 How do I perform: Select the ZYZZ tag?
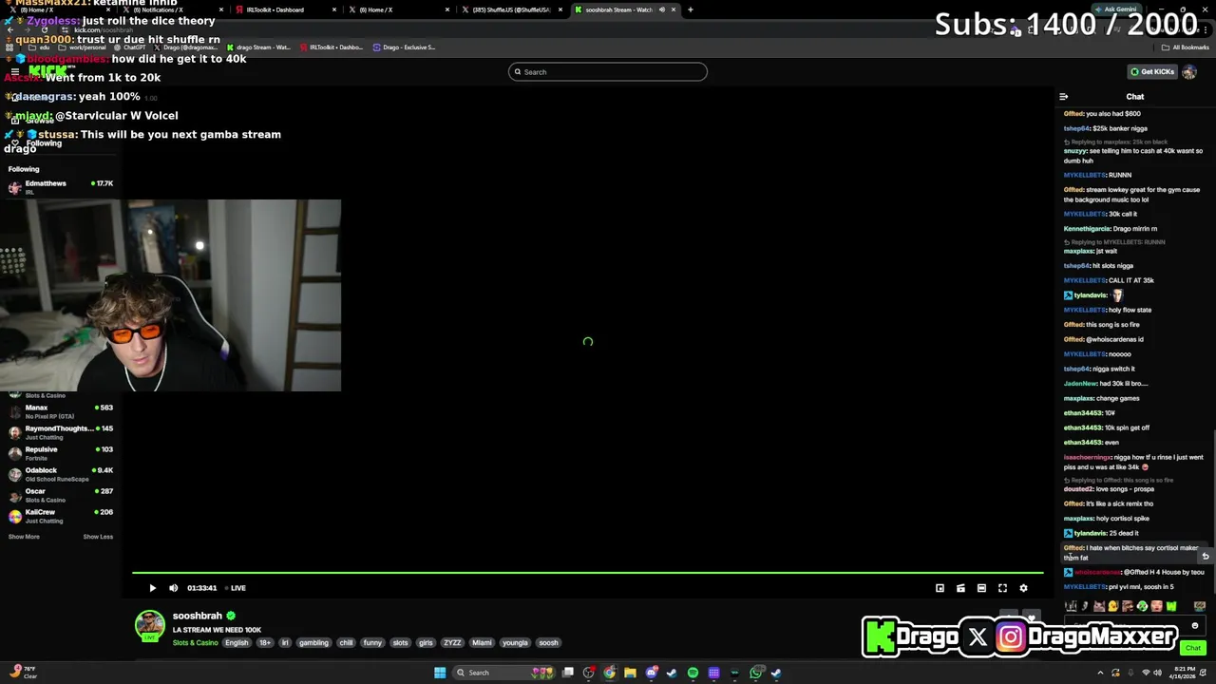tap(452, 643)
